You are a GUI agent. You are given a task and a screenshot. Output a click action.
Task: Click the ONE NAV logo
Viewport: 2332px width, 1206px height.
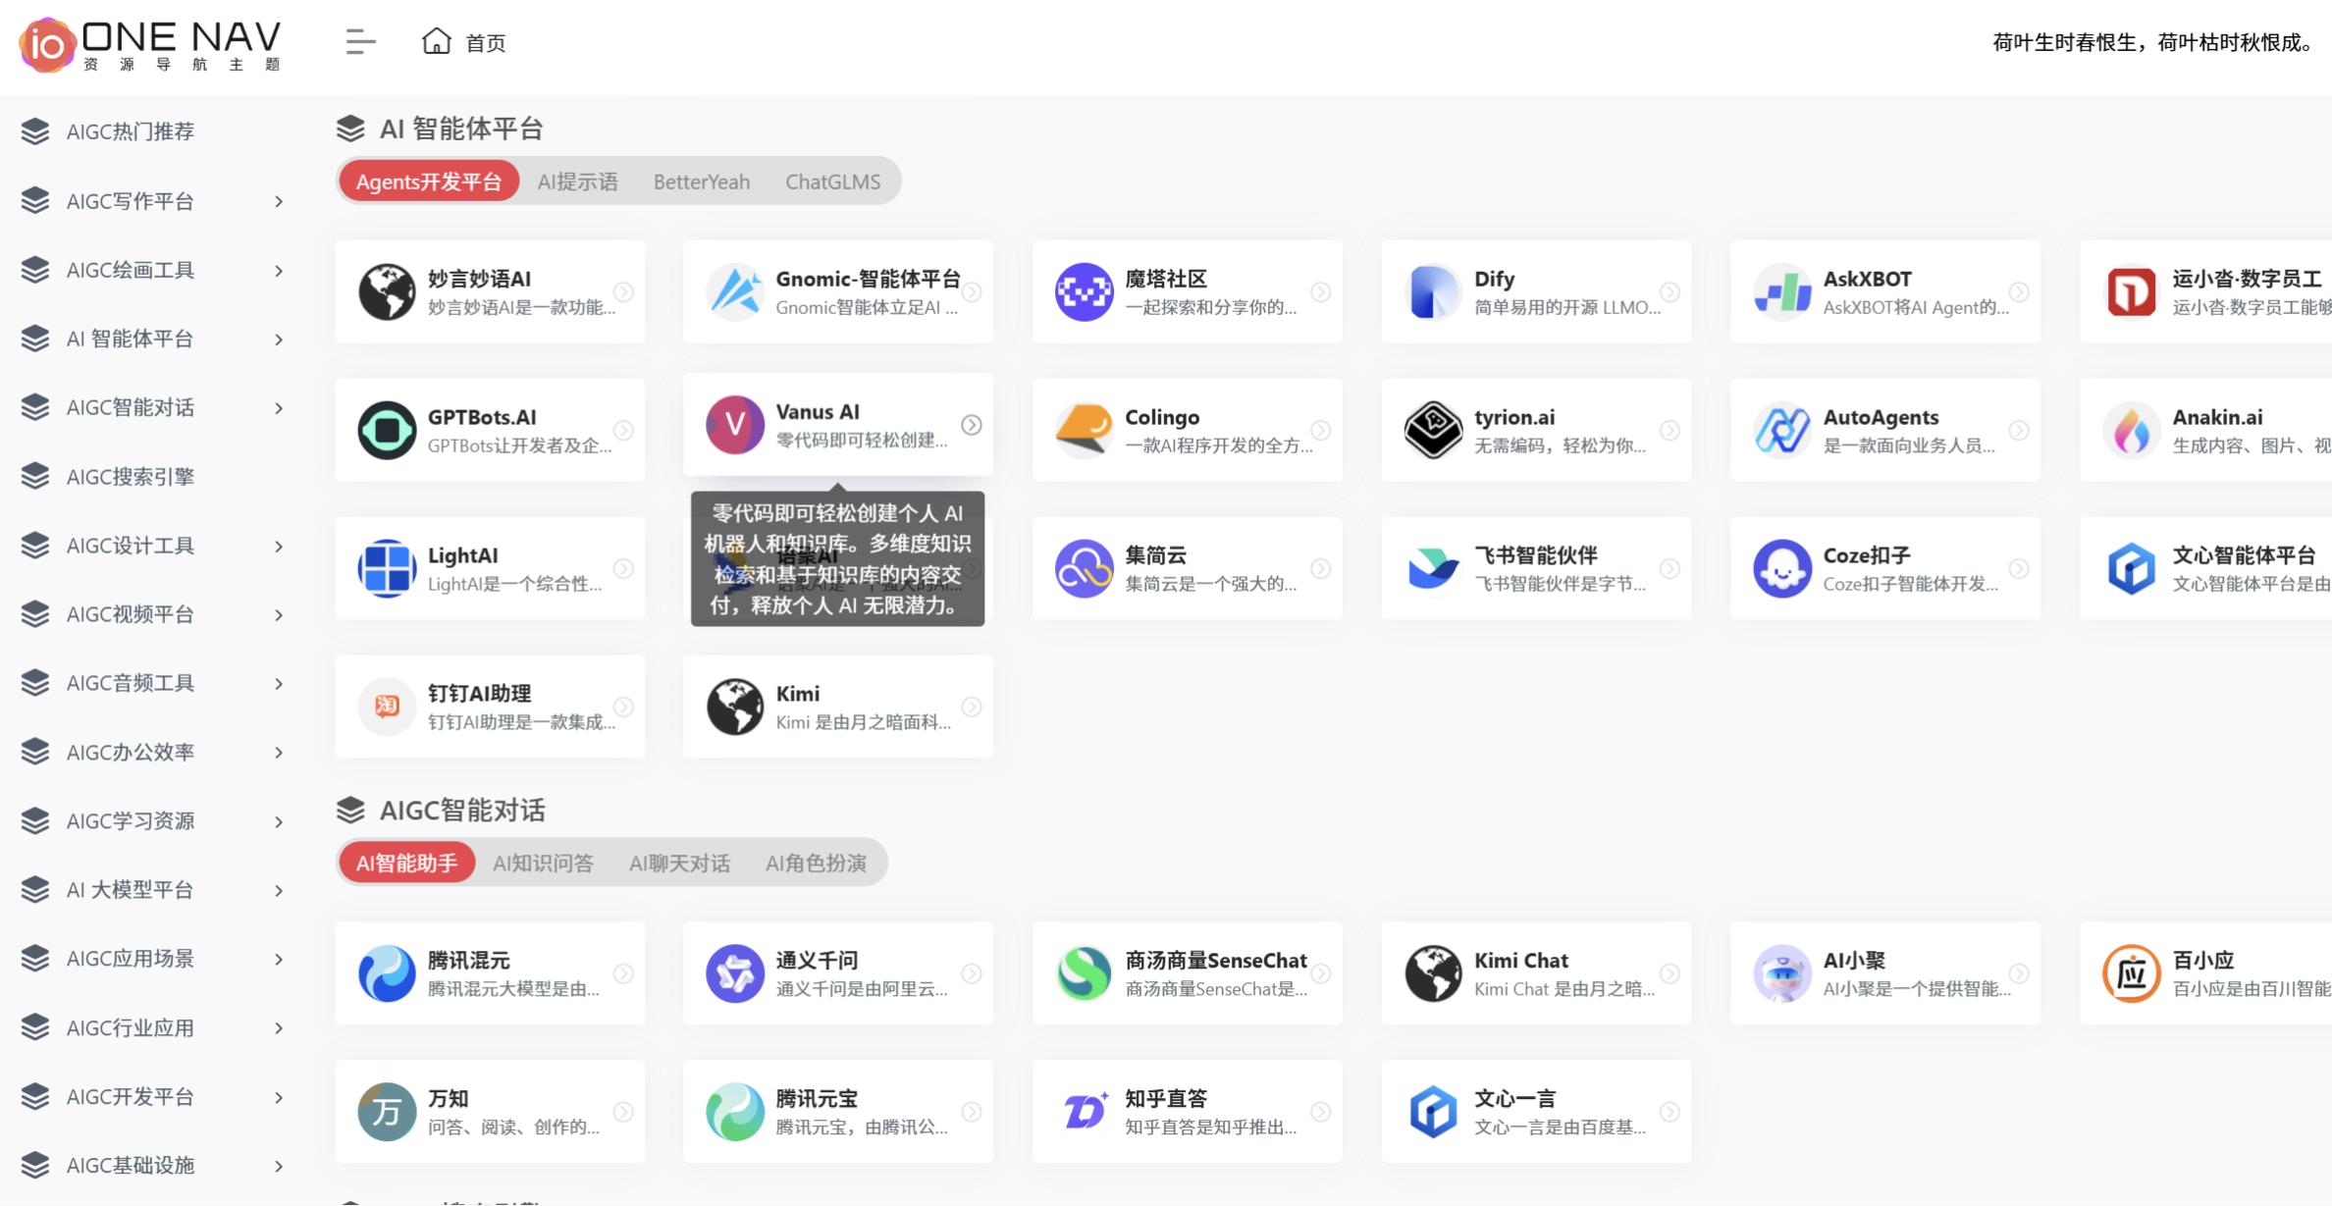[149, 43]
